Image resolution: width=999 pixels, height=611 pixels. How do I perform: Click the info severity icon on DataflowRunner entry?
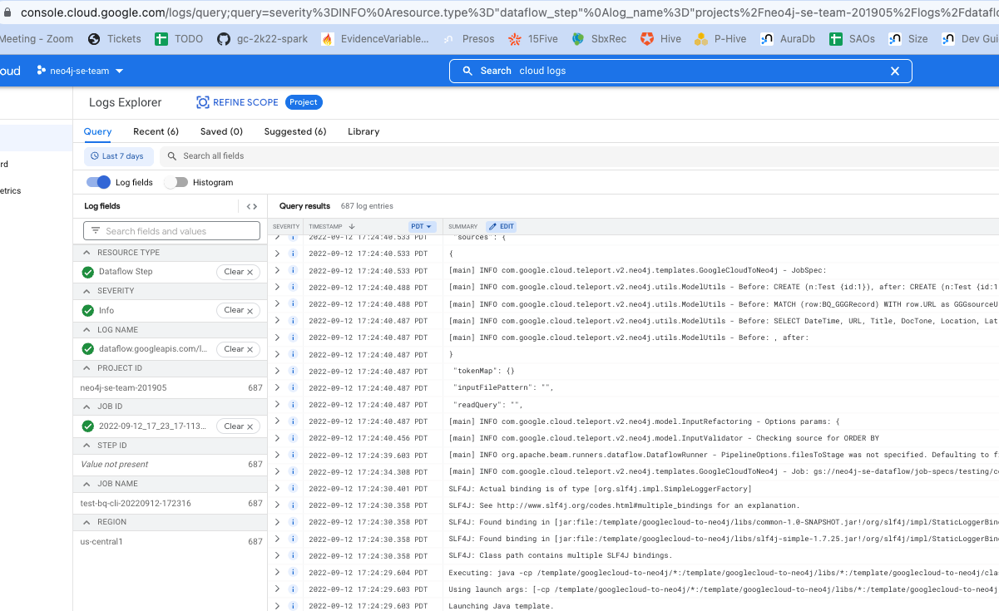pyautogui.click(x=293, y=455)
